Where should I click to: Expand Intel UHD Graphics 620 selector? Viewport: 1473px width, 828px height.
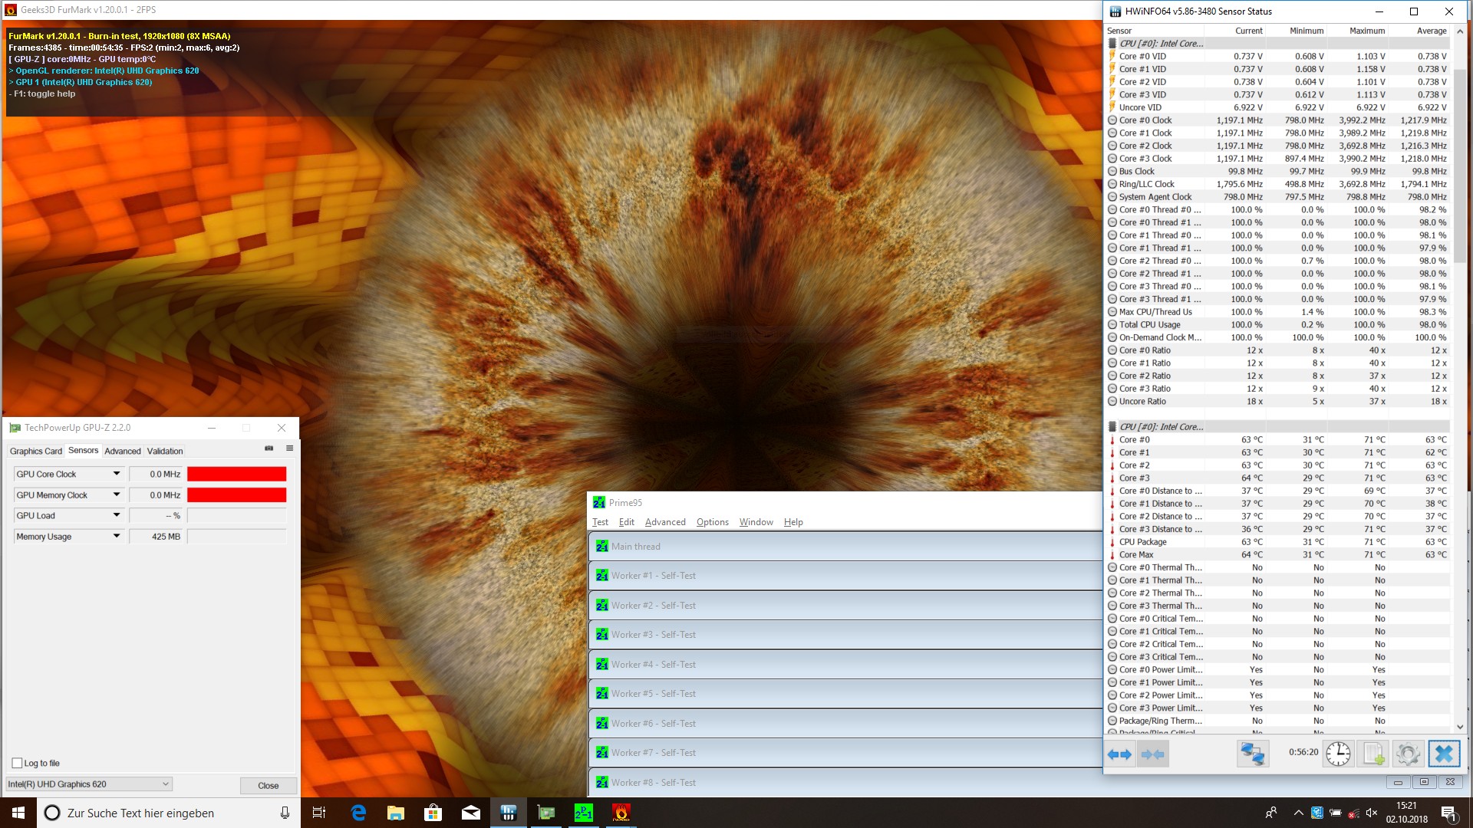pos(165,784)
